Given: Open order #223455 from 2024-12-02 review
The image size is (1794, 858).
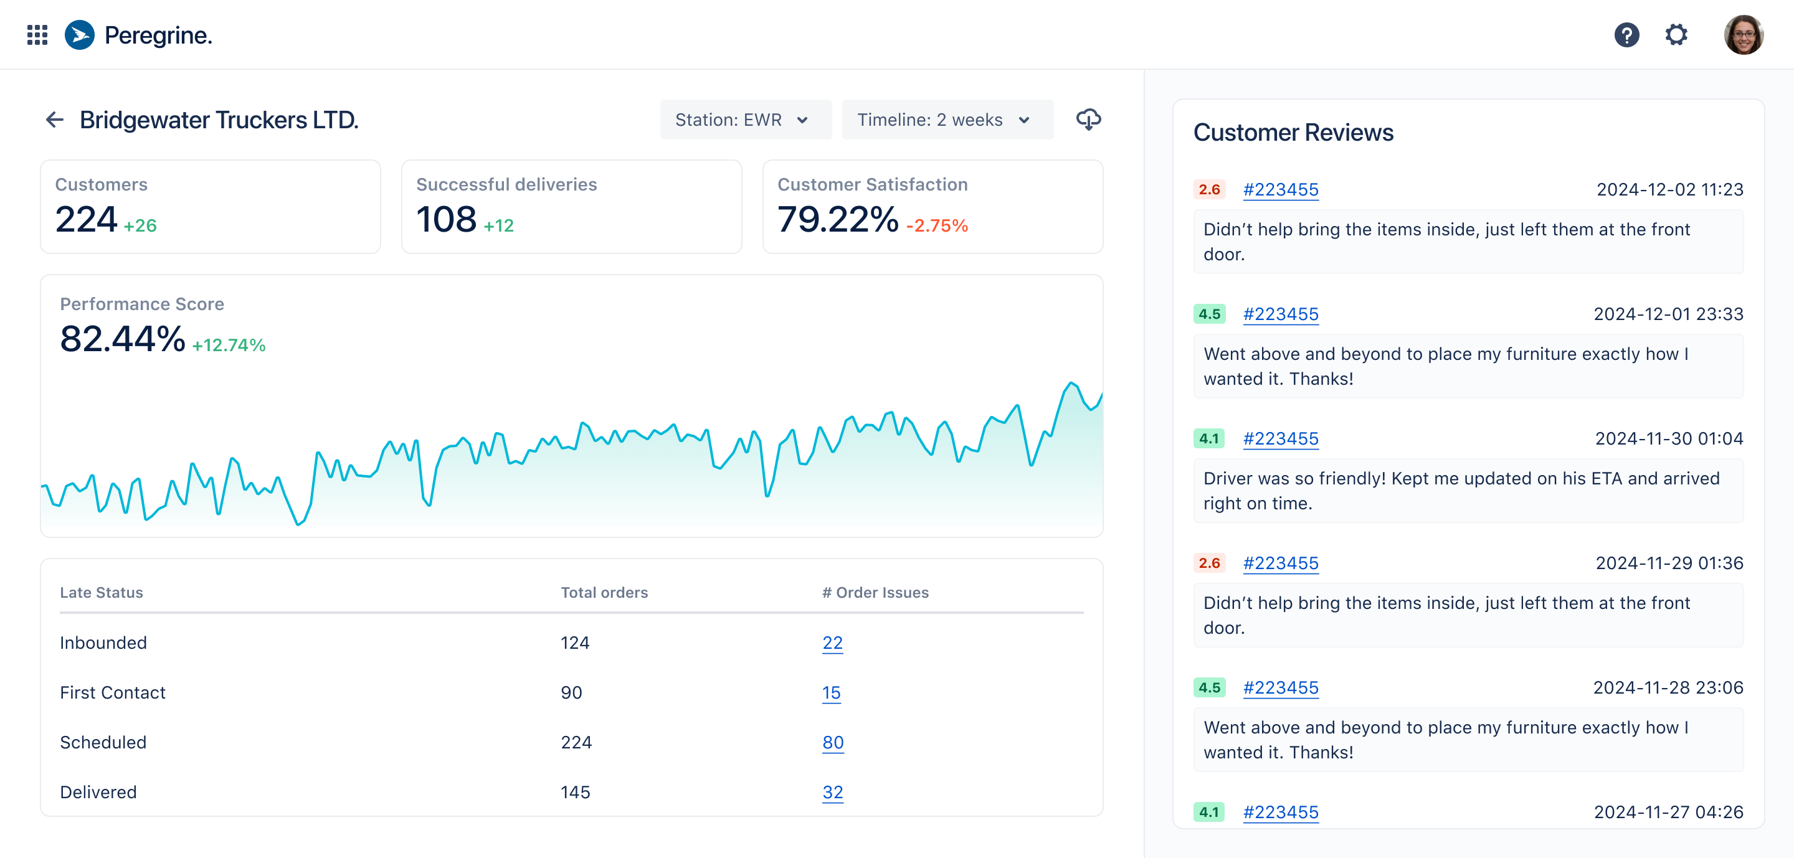Looking at the screenshot, I should click(1280, 189).
